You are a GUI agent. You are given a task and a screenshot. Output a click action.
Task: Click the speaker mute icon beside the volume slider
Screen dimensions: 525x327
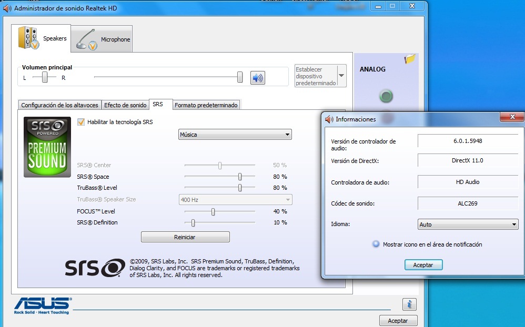click(257, 78)
